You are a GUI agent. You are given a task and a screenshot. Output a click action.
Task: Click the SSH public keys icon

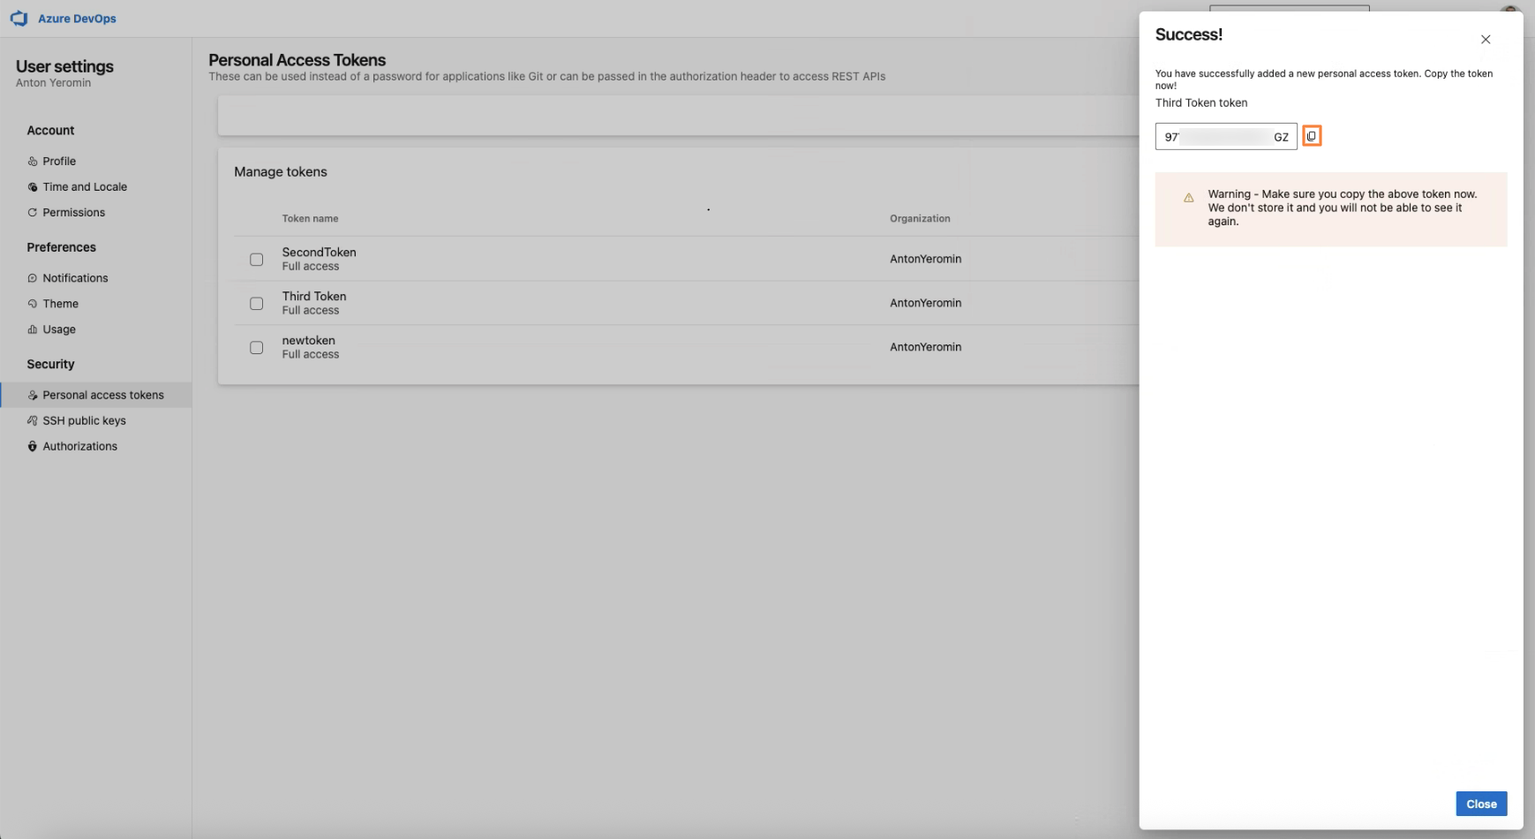pos(33,421)
